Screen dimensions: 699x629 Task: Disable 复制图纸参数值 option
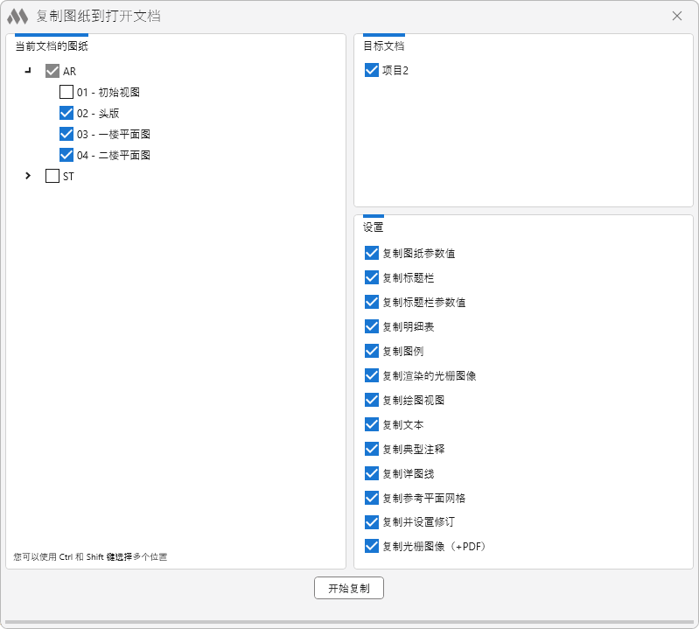pos(372,254)
